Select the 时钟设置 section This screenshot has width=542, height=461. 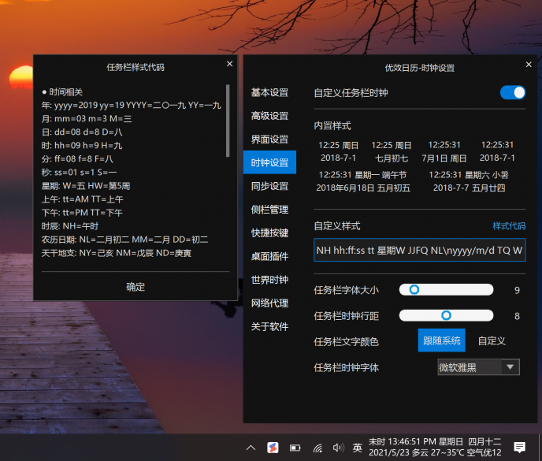coord(269,162)
